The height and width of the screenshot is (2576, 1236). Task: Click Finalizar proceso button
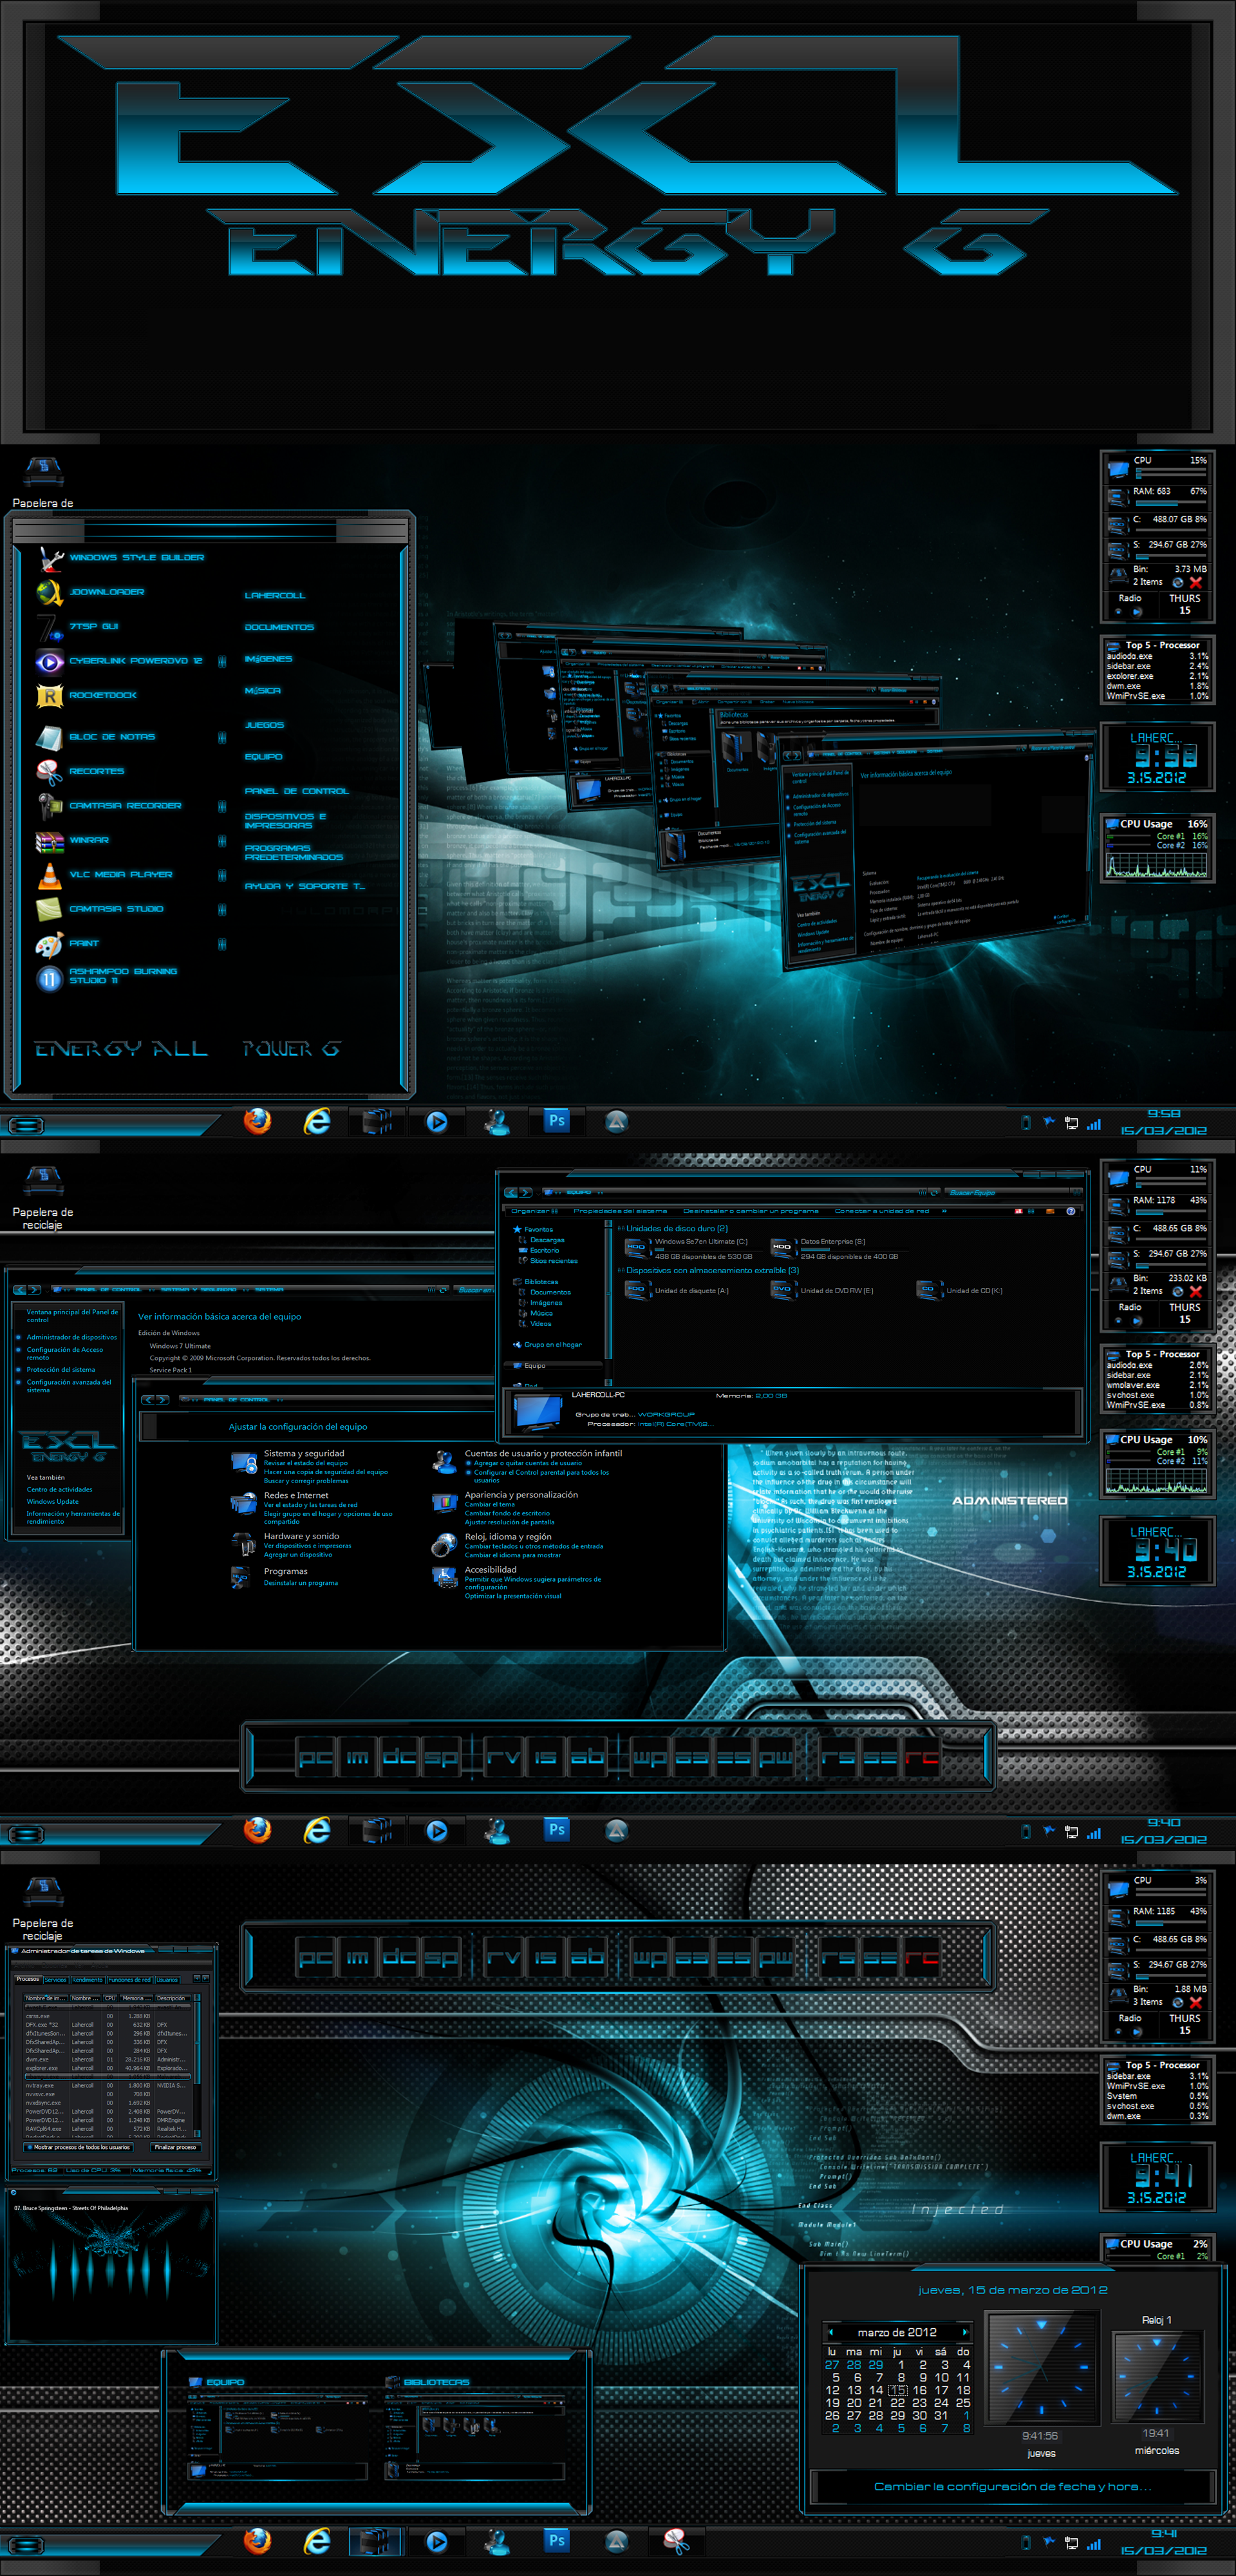click(175, 2147)
